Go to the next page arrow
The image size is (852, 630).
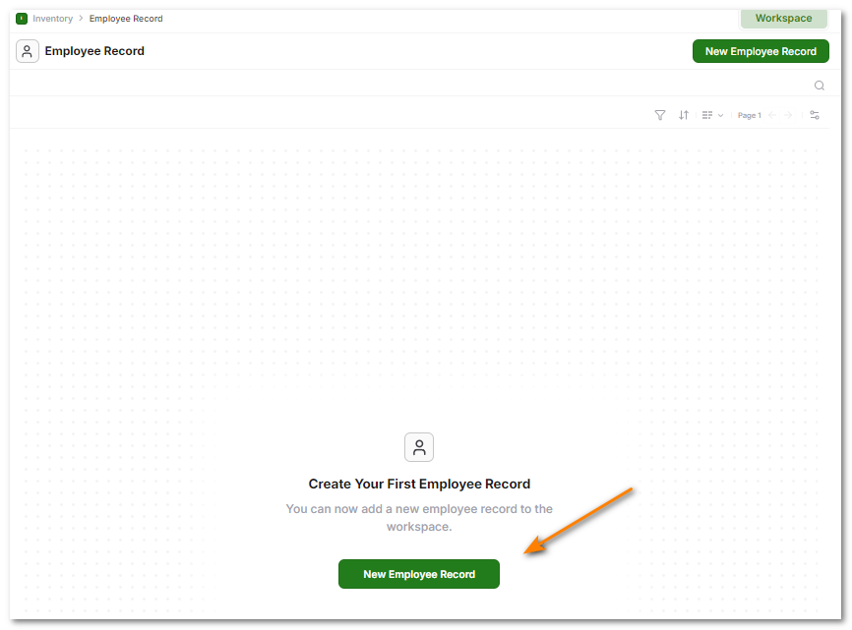[x=788, y=115]
